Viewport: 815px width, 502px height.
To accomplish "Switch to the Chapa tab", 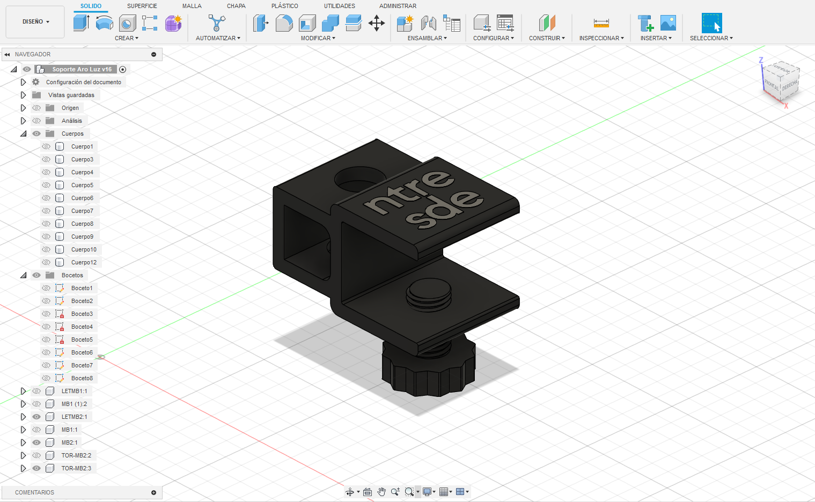I will (236, 6).
